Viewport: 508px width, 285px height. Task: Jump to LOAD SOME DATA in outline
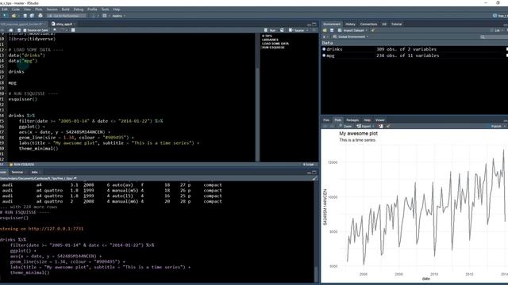275,44
